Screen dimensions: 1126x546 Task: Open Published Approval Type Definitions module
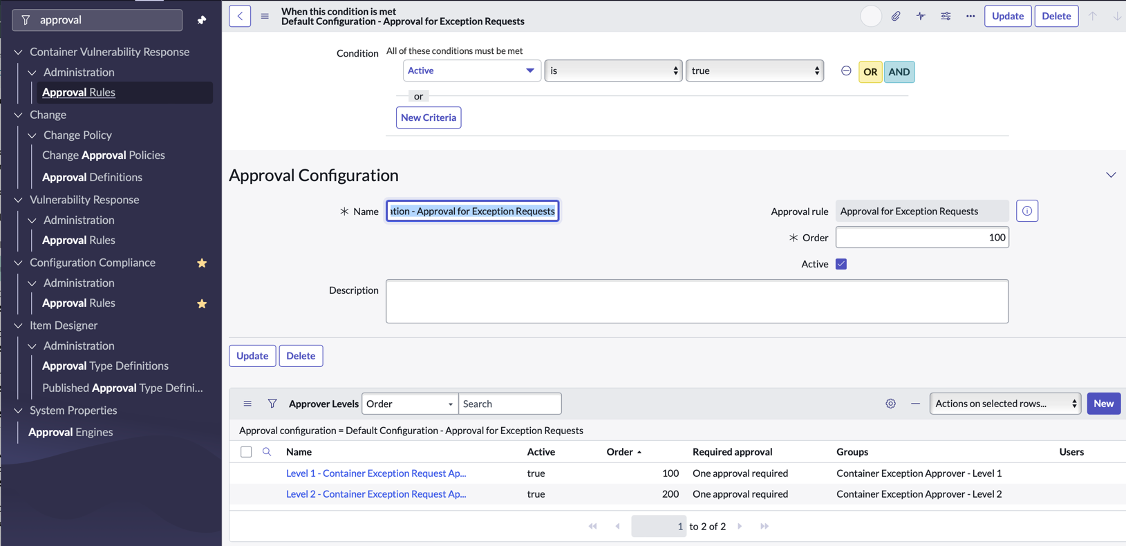[122, 388]
